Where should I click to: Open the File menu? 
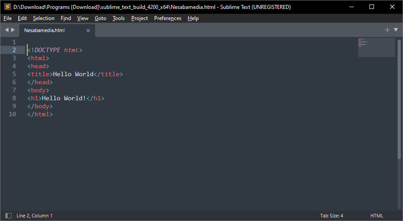click(x=8, y=18)
